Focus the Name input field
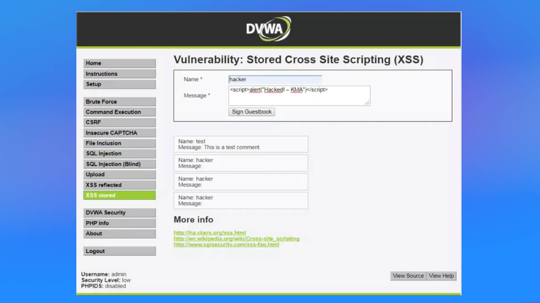 point(275,79)
